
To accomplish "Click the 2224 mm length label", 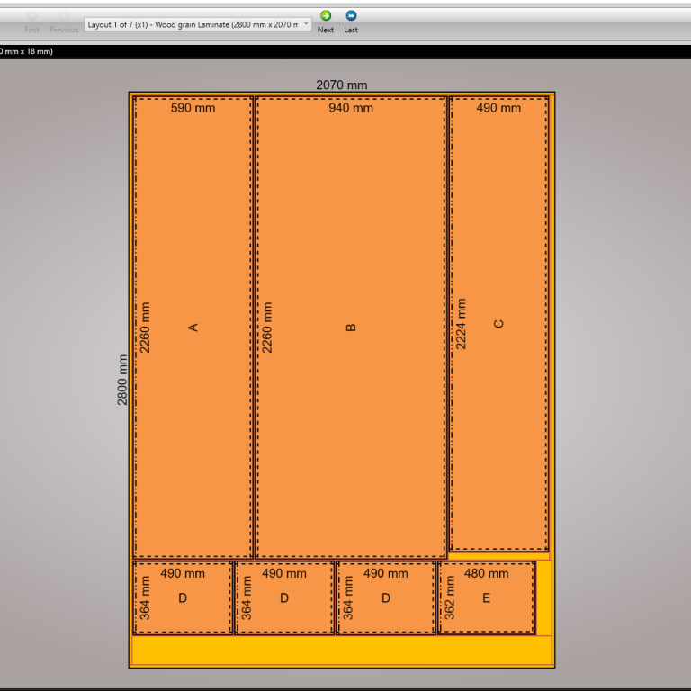I will (462, 324).
